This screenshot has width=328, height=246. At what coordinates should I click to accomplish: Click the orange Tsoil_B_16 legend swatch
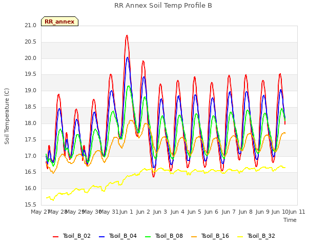(x=194, y=237)
